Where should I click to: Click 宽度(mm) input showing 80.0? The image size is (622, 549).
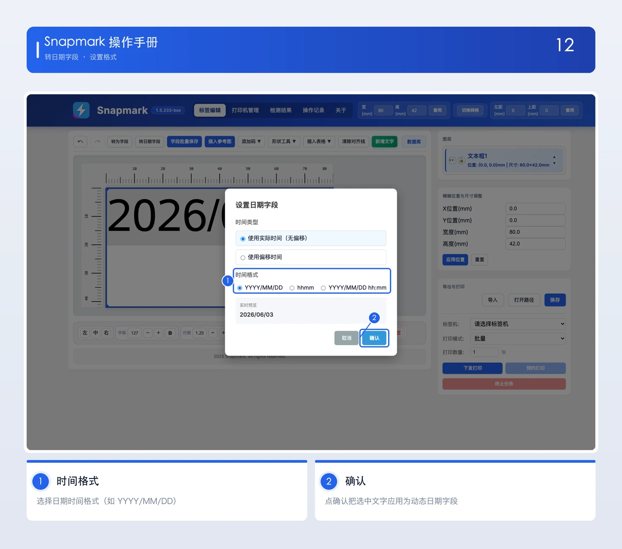(535, 232)
